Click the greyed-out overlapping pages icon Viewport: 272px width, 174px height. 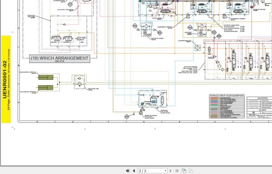coord(191,171)
